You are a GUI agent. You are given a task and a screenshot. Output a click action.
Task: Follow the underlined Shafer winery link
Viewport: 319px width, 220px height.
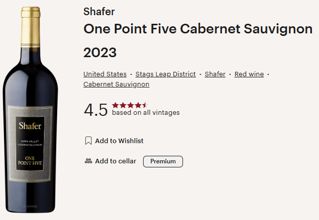215,74
